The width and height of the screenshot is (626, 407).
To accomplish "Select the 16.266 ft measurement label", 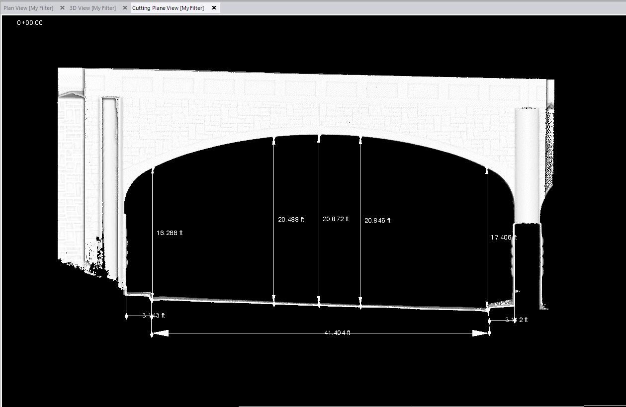I will tap(170, 233).
